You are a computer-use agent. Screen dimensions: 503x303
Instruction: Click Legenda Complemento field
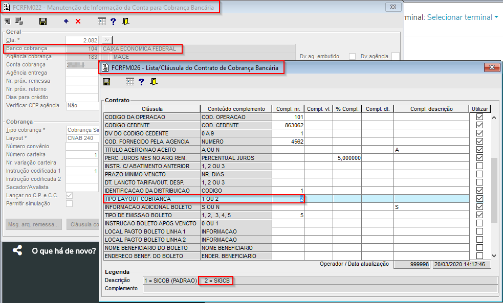coord(320,289)
